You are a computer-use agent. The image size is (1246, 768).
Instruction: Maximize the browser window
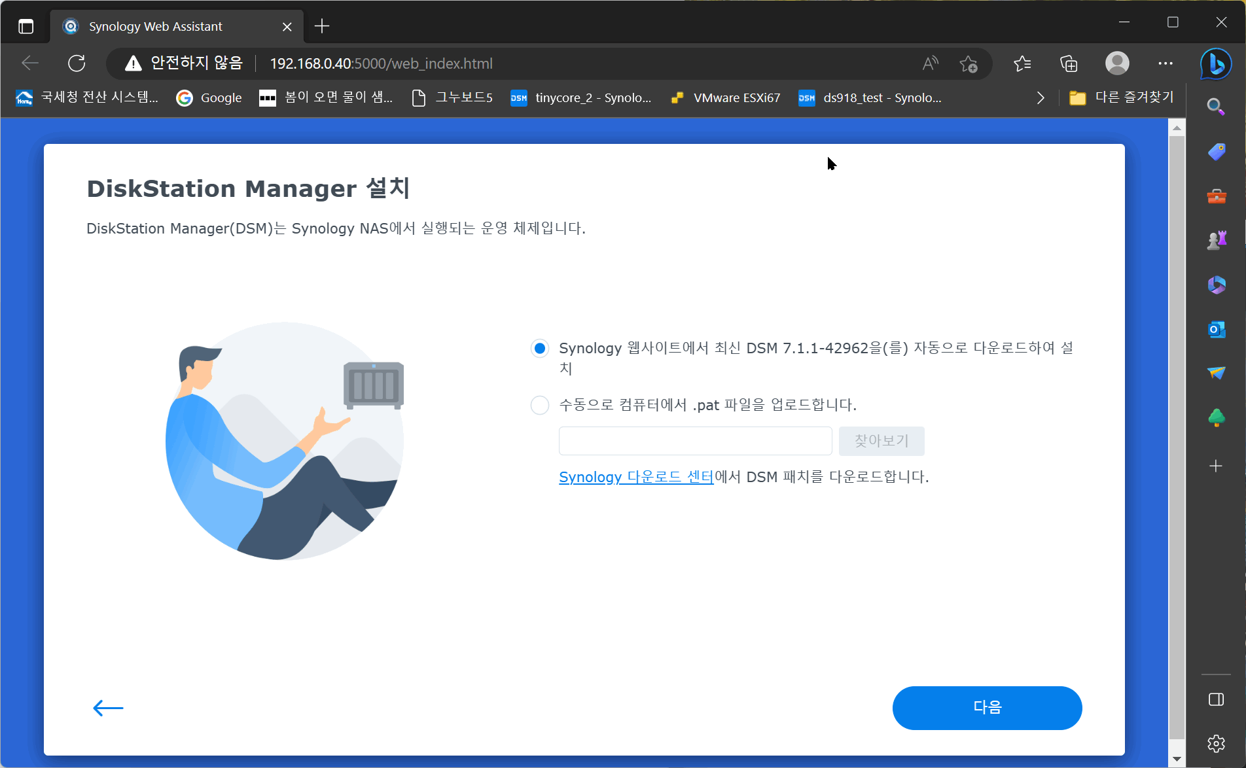[x=1173, y=22]
